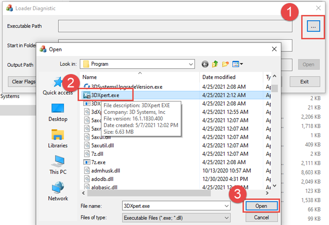Viewport: 329px width, 225px height.
Task: Click the 5axutil.dll file icon
Action: (x=87, y=145)
